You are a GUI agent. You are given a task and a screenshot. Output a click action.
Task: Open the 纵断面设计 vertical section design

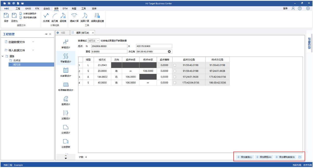point(66,72)
